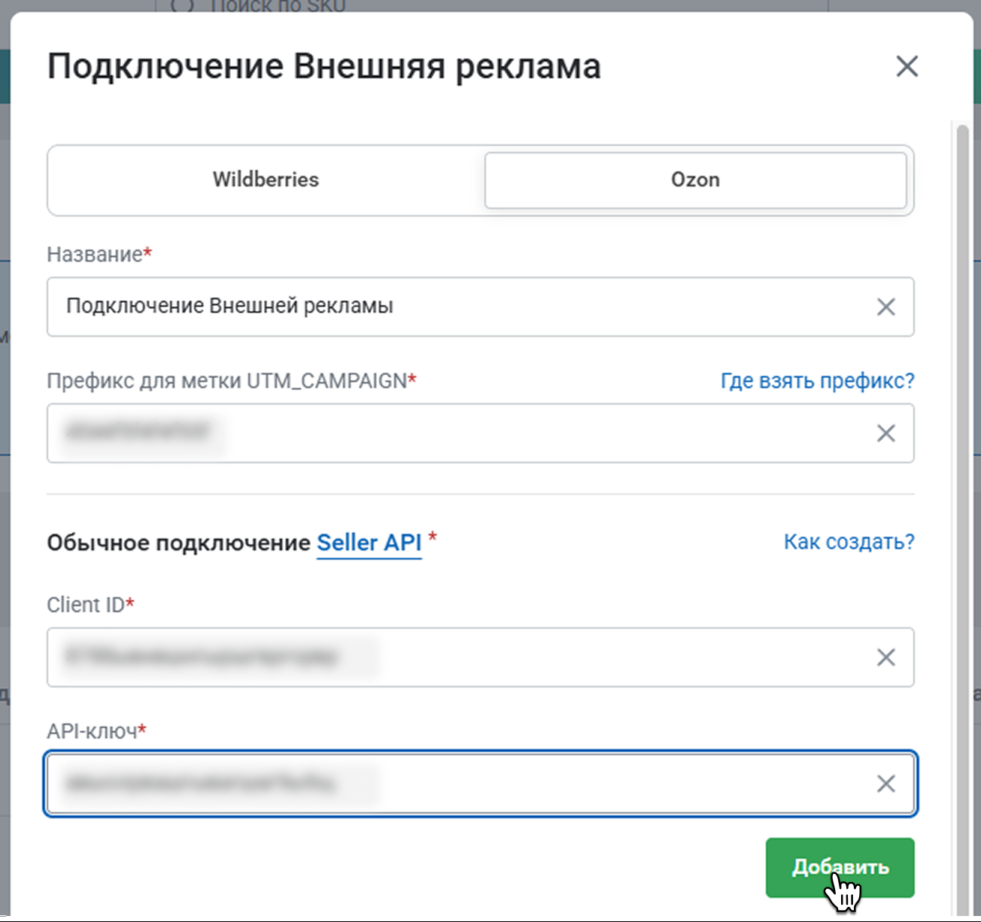Clear the API-ключ field
This screenshot has width=981, height=922.
tap(885, 784)
